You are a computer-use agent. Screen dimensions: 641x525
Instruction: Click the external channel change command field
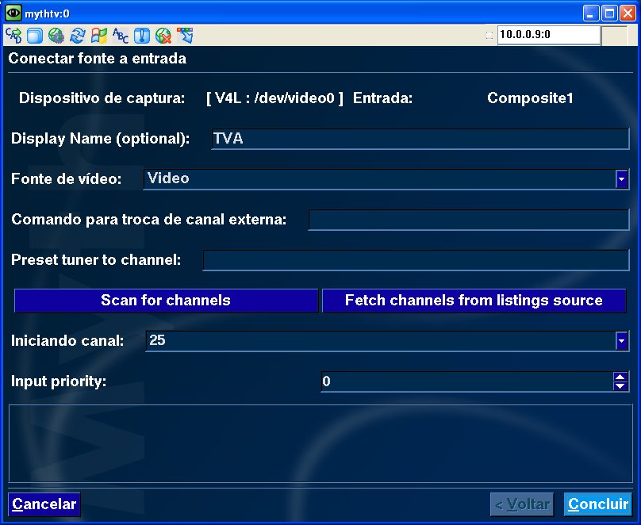click(469, 220)
